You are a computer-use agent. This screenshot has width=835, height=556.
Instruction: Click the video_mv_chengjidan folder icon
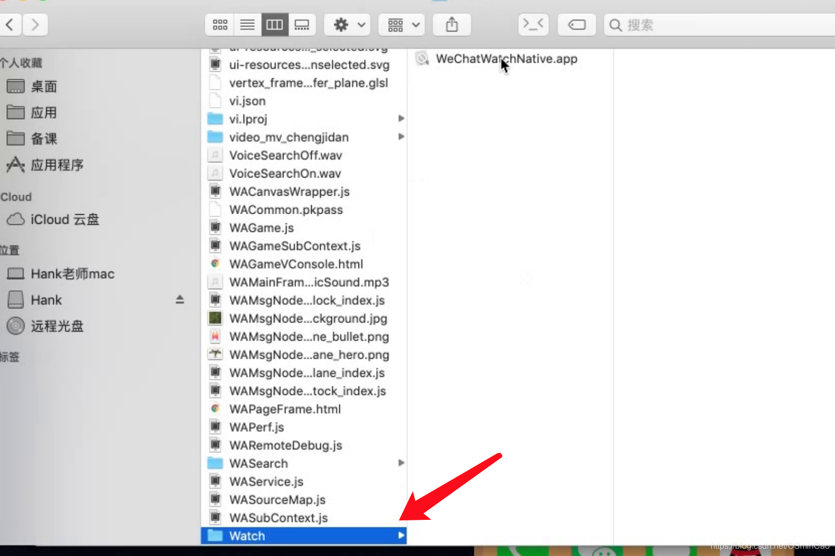[x=215, y=137]
